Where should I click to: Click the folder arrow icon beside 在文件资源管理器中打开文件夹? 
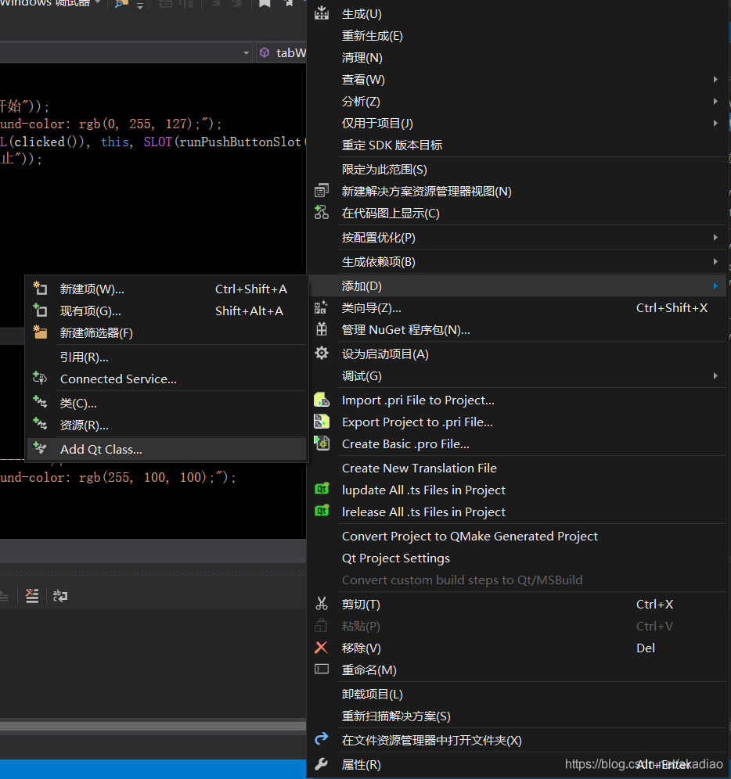pos(322,738)
